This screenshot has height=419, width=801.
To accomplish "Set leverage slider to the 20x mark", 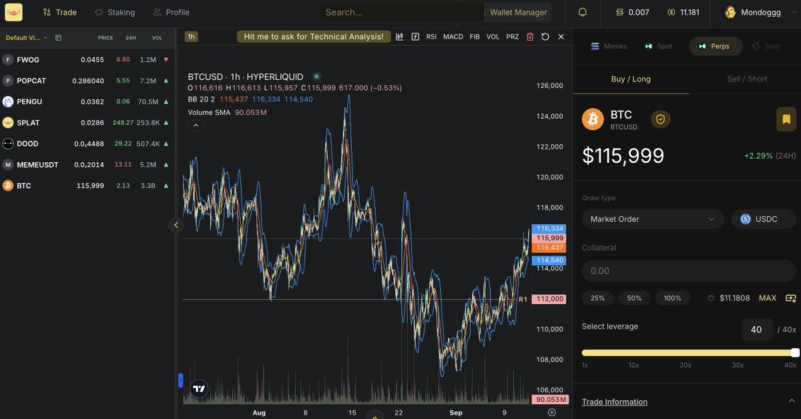I will click(686, 352).
